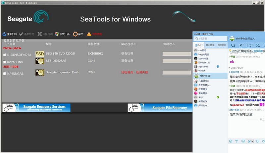Select contact 众利平价店 in friends list
Image resolution: width=265 pixels, height=153 pixels.
(x=210, y=76)
